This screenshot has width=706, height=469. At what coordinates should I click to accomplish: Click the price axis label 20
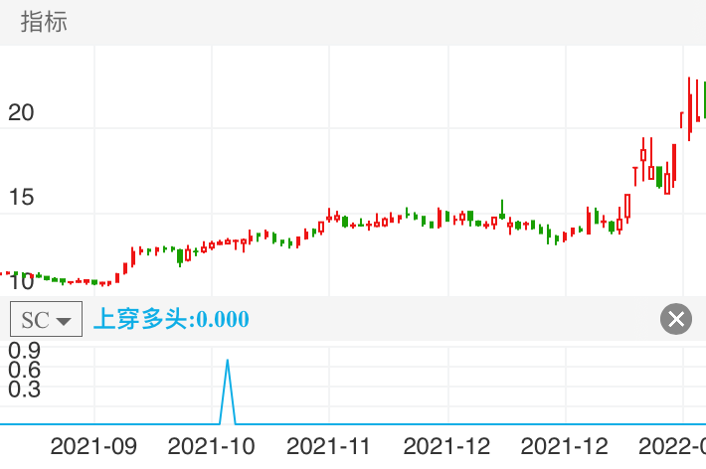(x=21, y=113)
